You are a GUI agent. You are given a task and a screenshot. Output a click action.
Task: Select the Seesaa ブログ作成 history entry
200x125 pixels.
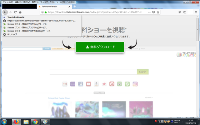[42, 31]
